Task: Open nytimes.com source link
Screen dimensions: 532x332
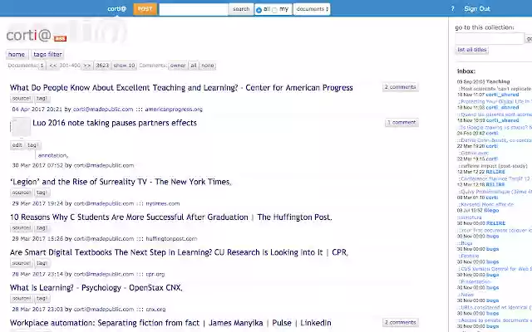Action: coord(163,203)
